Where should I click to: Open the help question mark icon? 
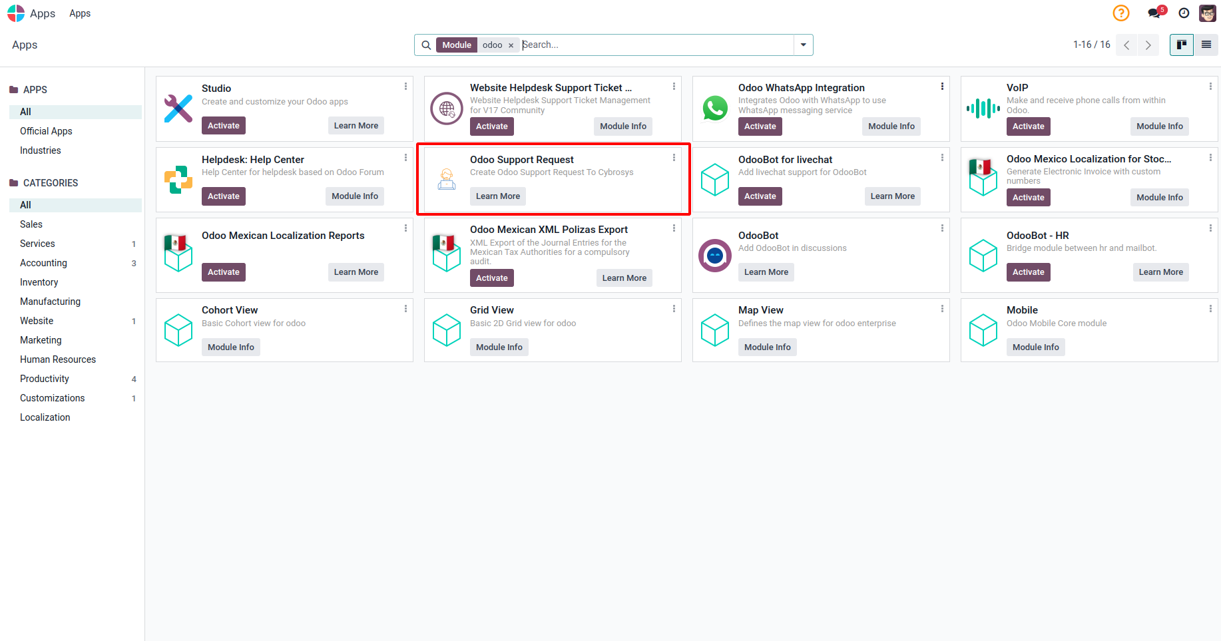pos(1121,13)
